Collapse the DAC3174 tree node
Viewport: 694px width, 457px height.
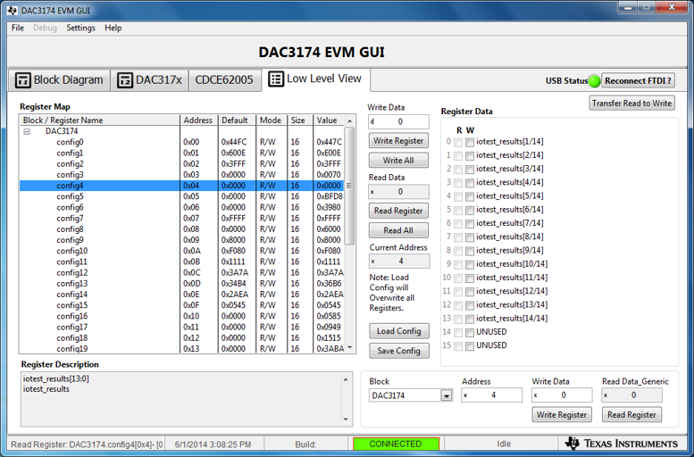(27, 131)
